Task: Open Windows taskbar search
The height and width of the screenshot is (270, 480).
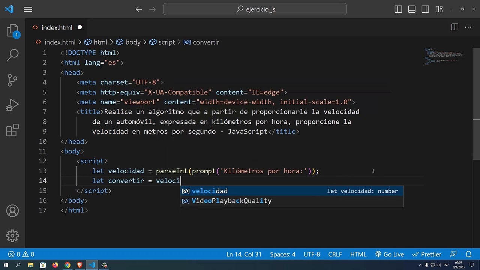Action: point(18,265)
